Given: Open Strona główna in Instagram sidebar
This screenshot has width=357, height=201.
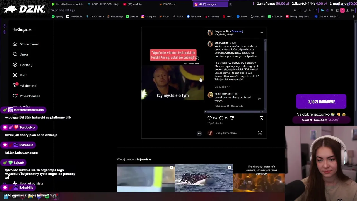Looking at the screenshot, I should point(26,44).
